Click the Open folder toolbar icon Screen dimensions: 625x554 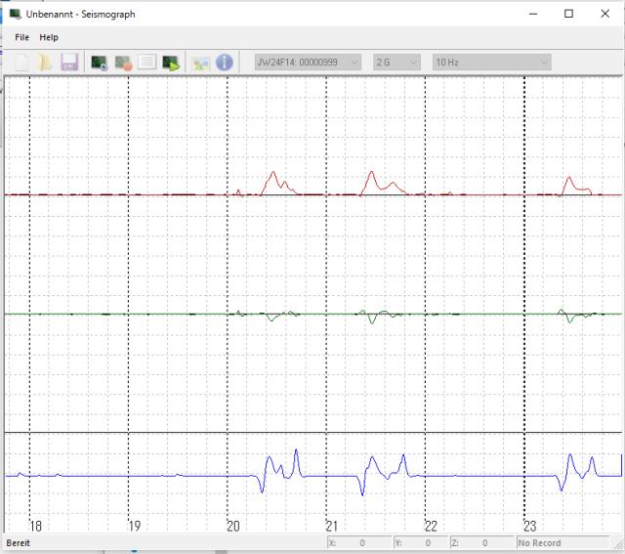[45, 63]
